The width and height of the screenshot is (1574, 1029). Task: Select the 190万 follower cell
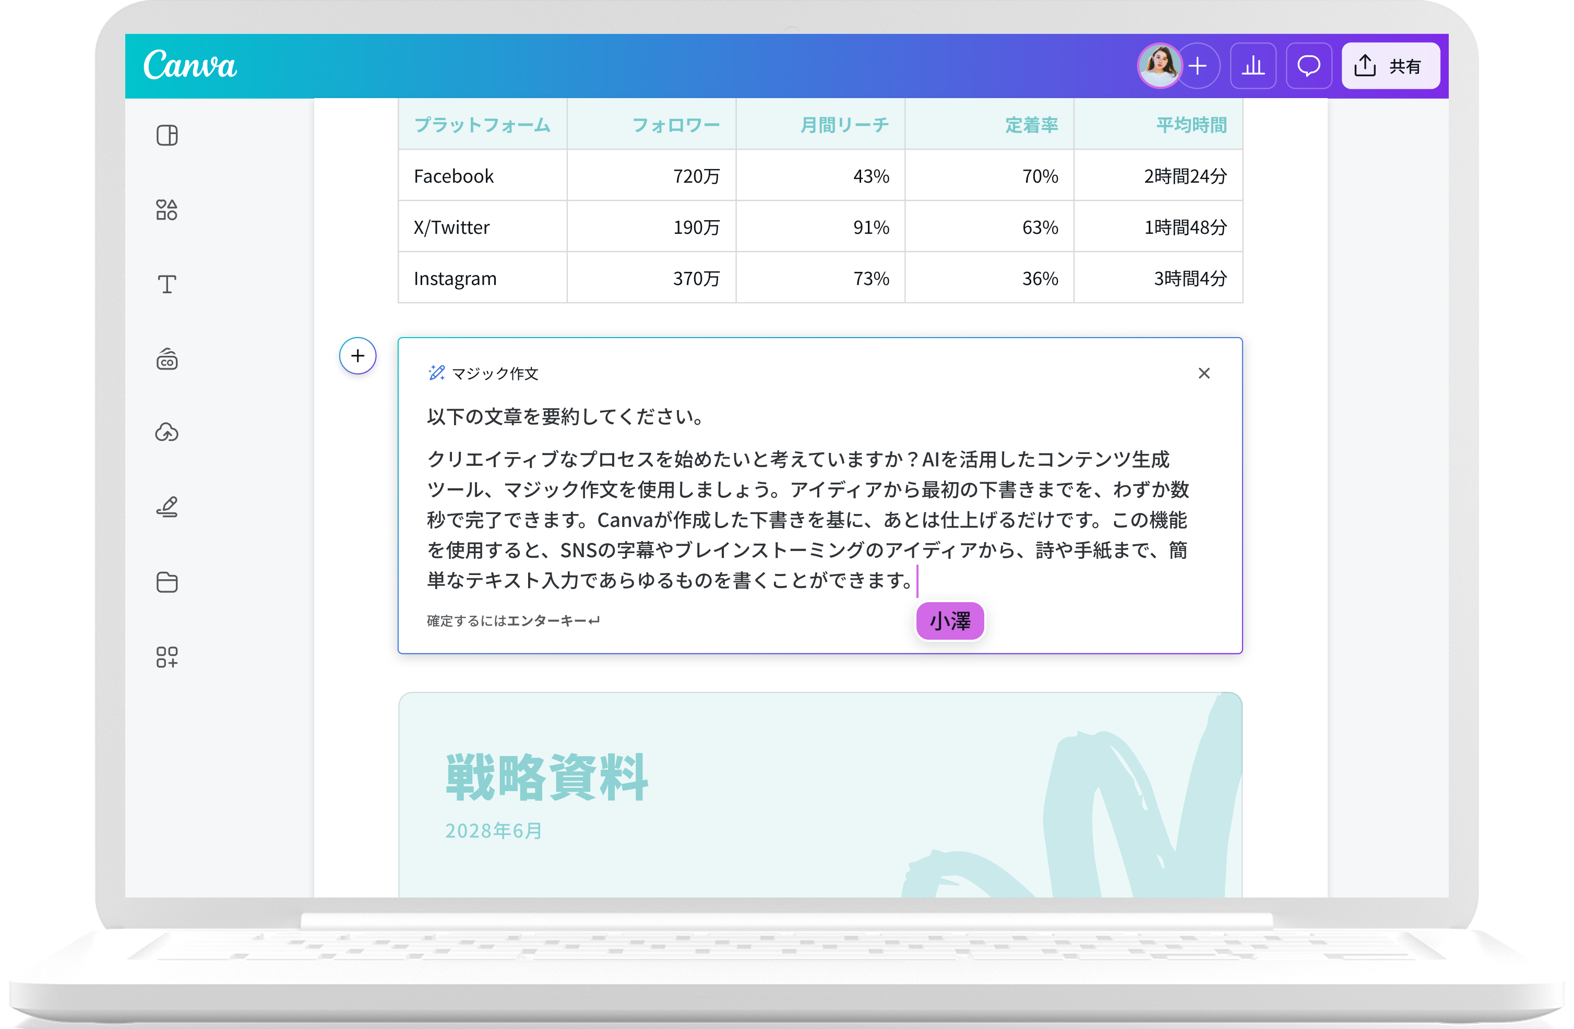tap(651, 227)
